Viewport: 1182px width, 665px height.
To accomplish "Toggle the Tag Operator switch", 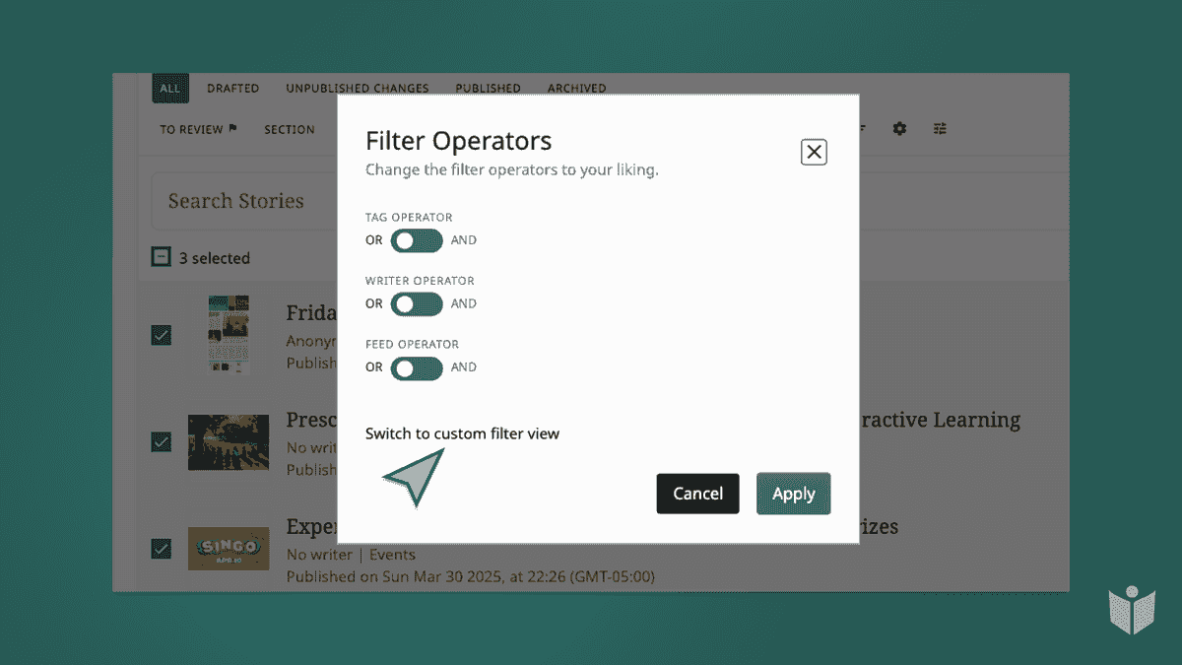I will tap(416, 240).
